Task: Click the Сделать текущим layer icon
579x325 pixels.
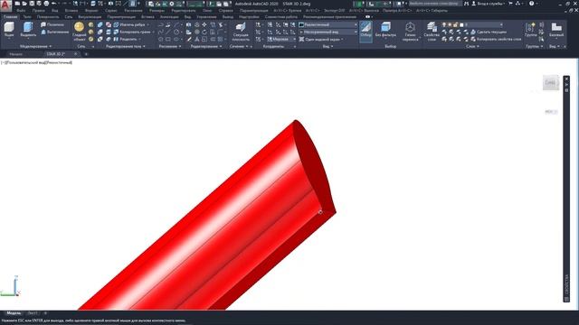Action: tap(489, 32)
